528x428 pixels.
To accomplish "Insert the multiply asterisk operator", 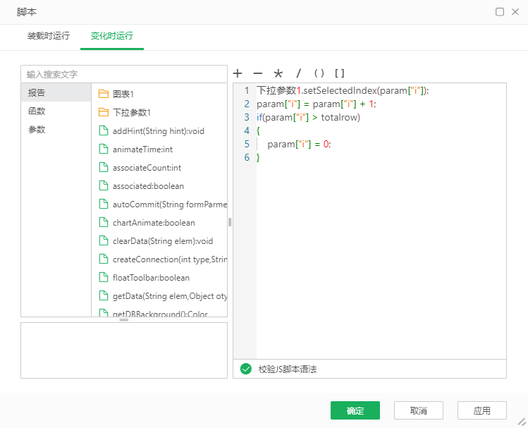I will tap(278, 73).
